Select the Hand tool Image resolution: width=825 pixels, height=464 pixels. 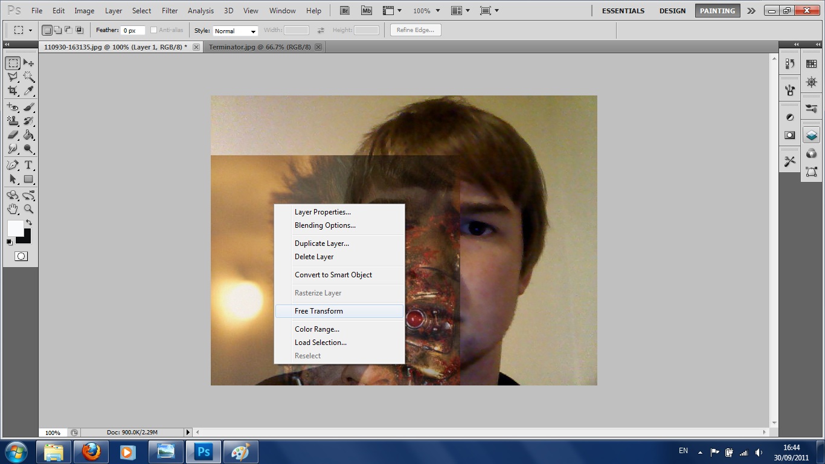[13, 209]
